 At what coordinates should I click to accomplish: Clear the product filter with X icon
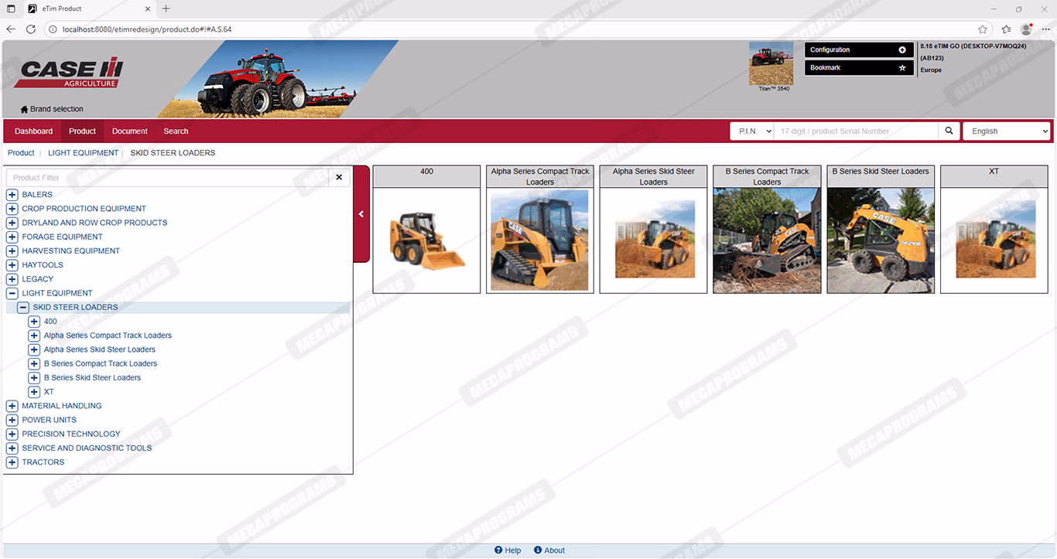[x=339, y=178]
